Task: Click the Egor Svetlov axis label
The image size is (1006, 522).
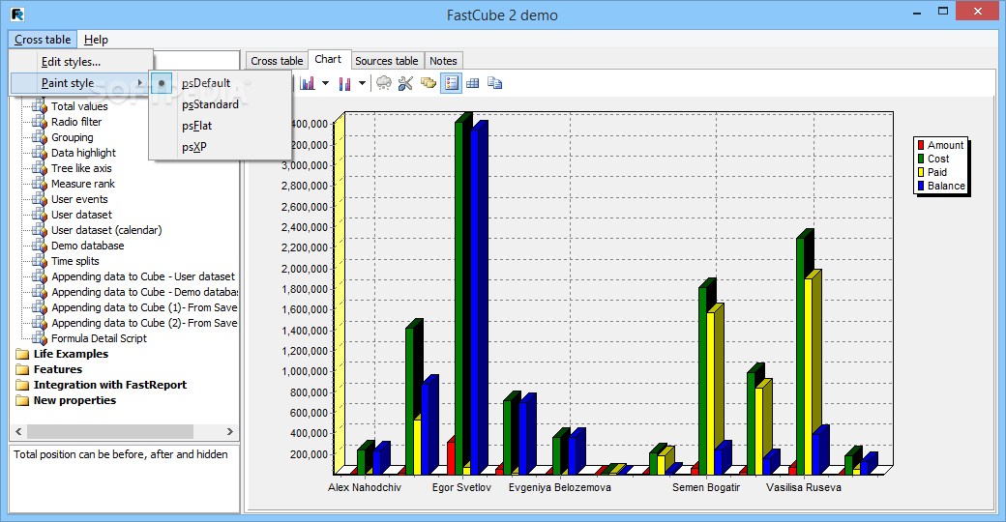Action: click(x=461, y=487)
